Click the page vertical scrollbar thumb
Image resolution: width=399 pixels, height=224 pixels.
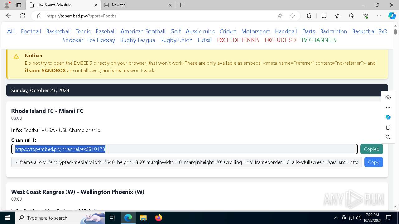(395, 32)
